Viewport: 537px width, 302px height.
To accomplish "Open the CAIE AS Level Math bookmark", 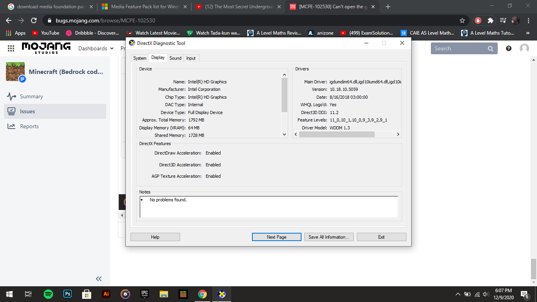I will [x=428, y=33].
